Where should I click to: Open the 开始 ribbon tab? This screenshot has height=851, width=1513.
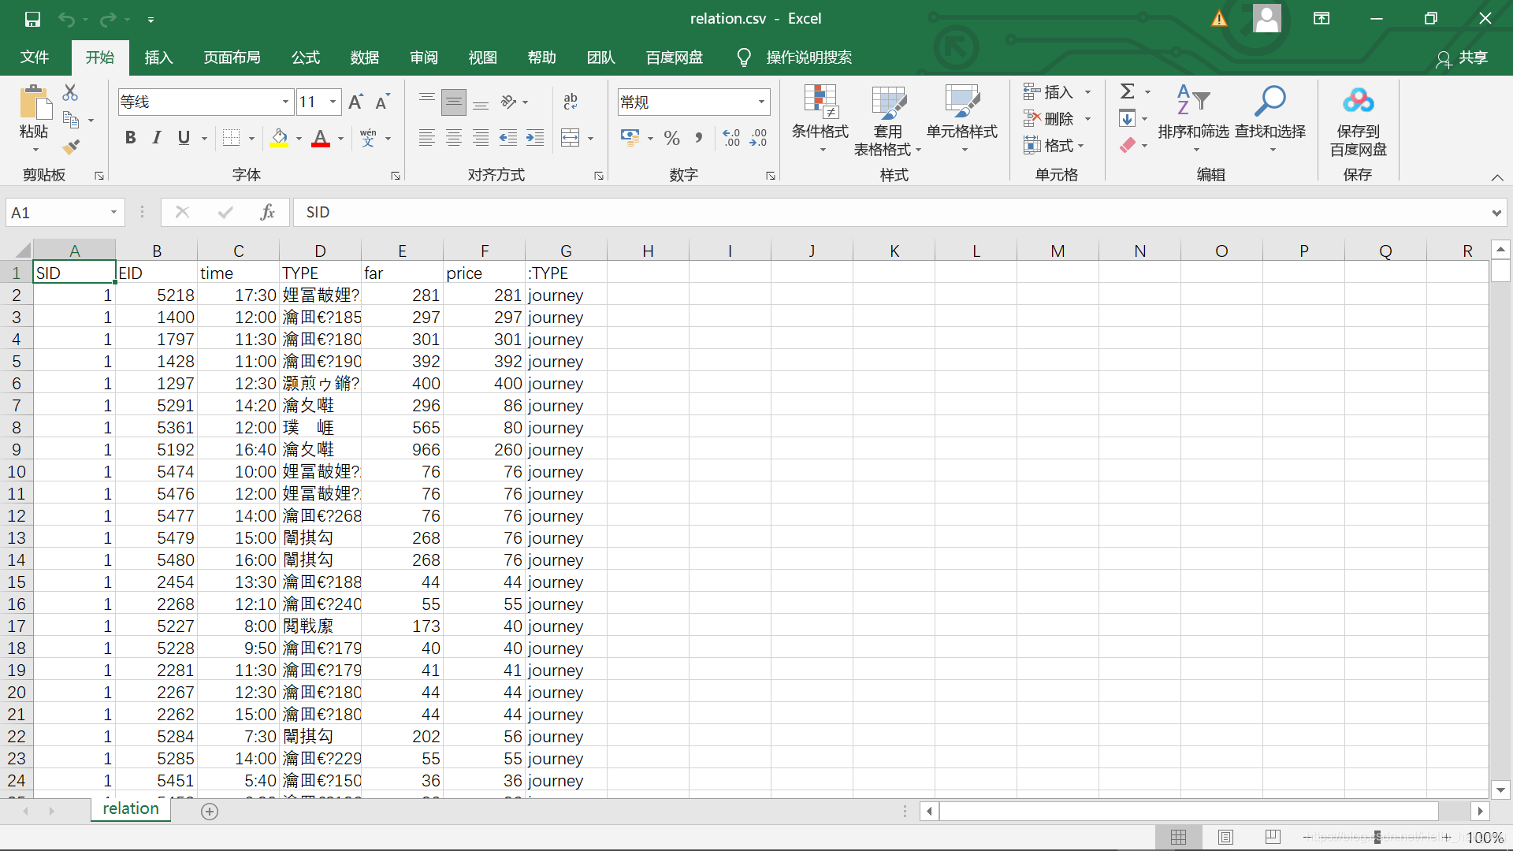tap(100, 58)
